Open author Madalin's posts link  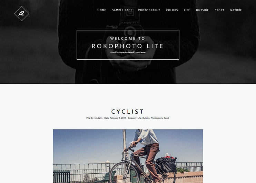point(98,118)
